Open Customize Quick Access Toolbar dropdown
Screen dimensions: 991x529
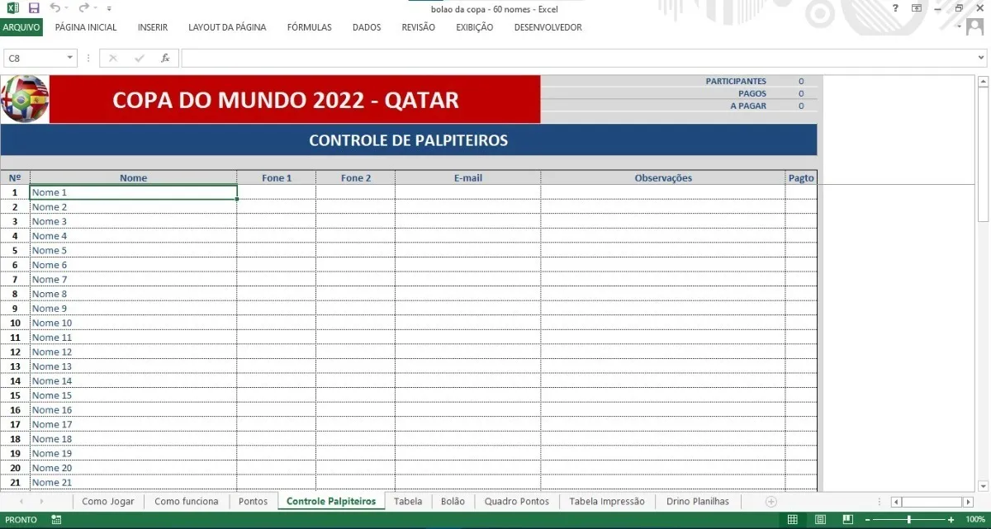pyautogui.click(x=109, y=9)
